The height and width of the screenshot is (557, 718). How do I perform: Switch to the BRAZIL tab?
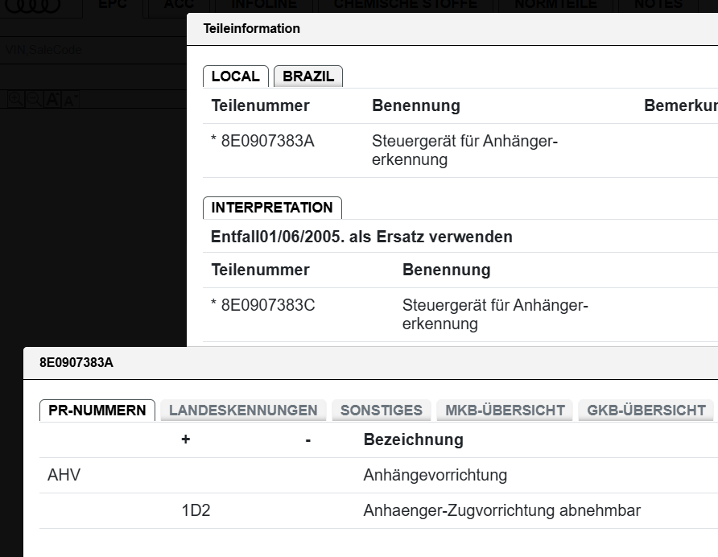308,76
